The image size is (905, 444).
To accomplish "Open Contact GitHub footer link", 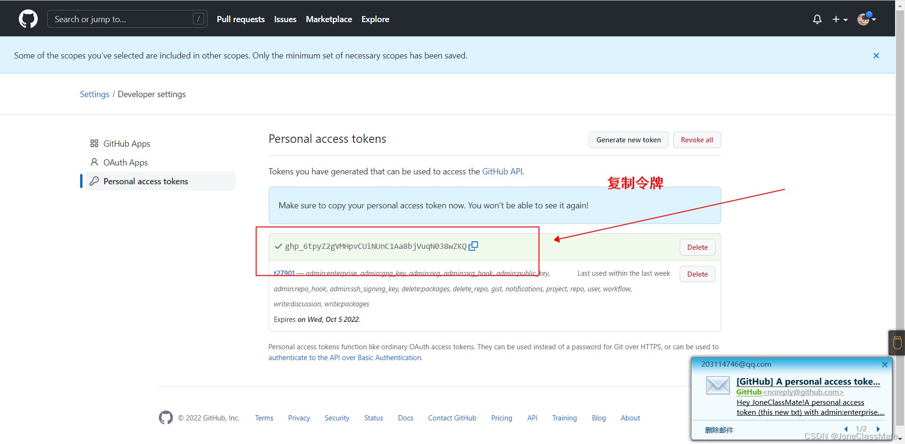I will click(452, 418).
